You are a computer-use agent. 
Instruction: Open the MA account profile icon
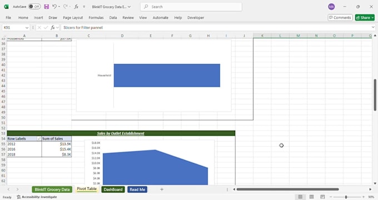point(331,7)
